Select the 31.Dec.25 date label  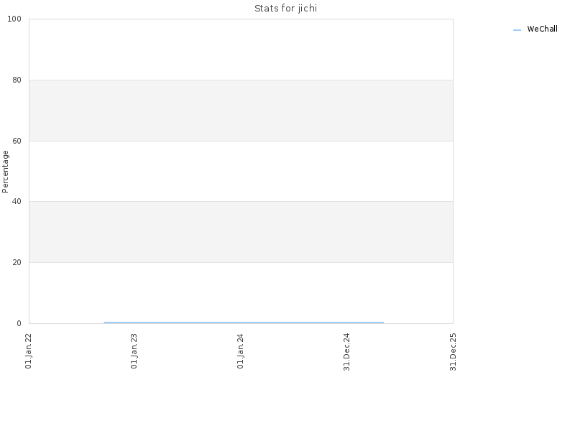(x=454, y=352)
